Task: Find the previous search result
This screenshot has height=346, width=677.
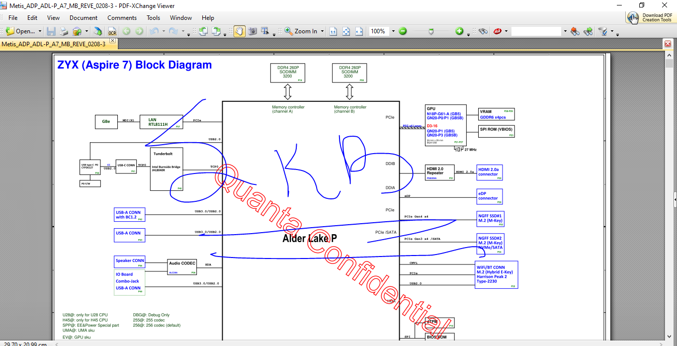Action: 575,31
